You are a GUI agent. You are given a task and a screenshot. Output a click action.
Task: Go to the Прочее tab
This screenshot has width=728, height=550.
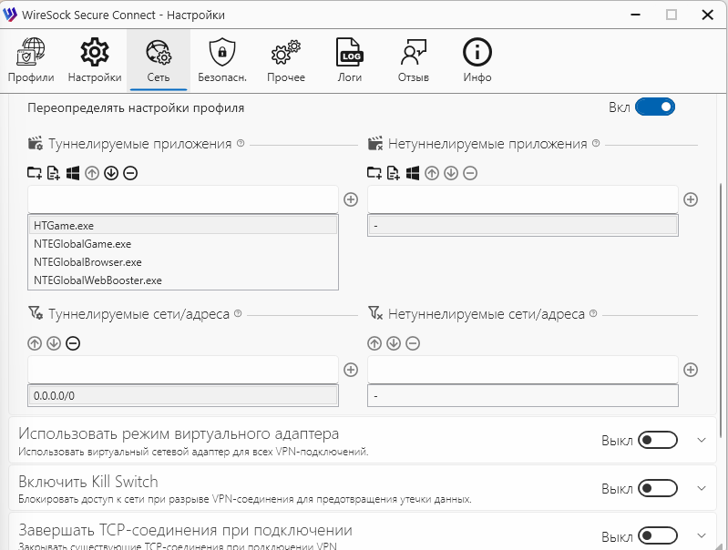click(286, 61)
